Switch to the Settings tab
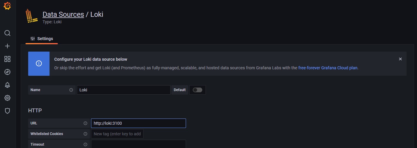The width and height of the screenshot is (417, 148). 42,39
